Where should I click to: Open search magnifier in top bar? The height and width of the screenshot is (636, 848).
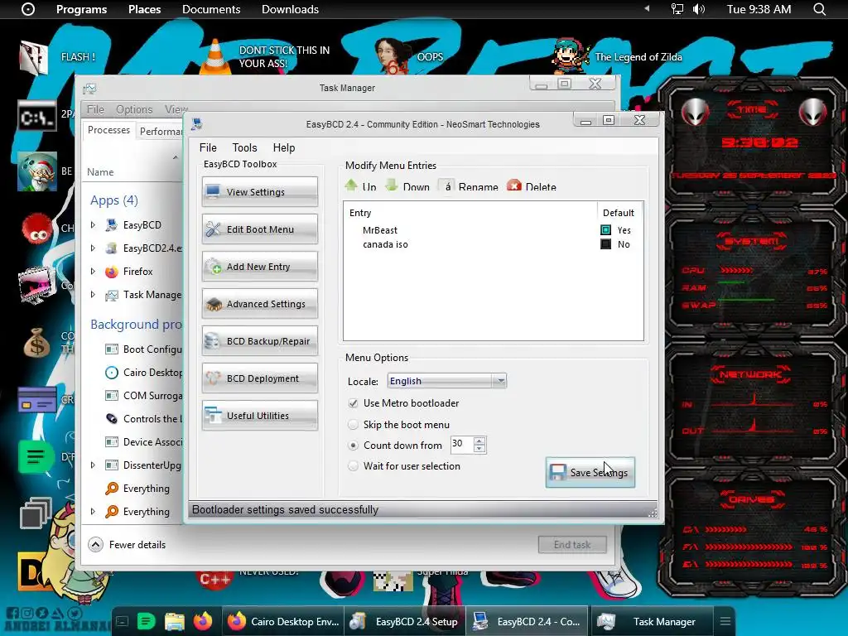tap(819, 9)
